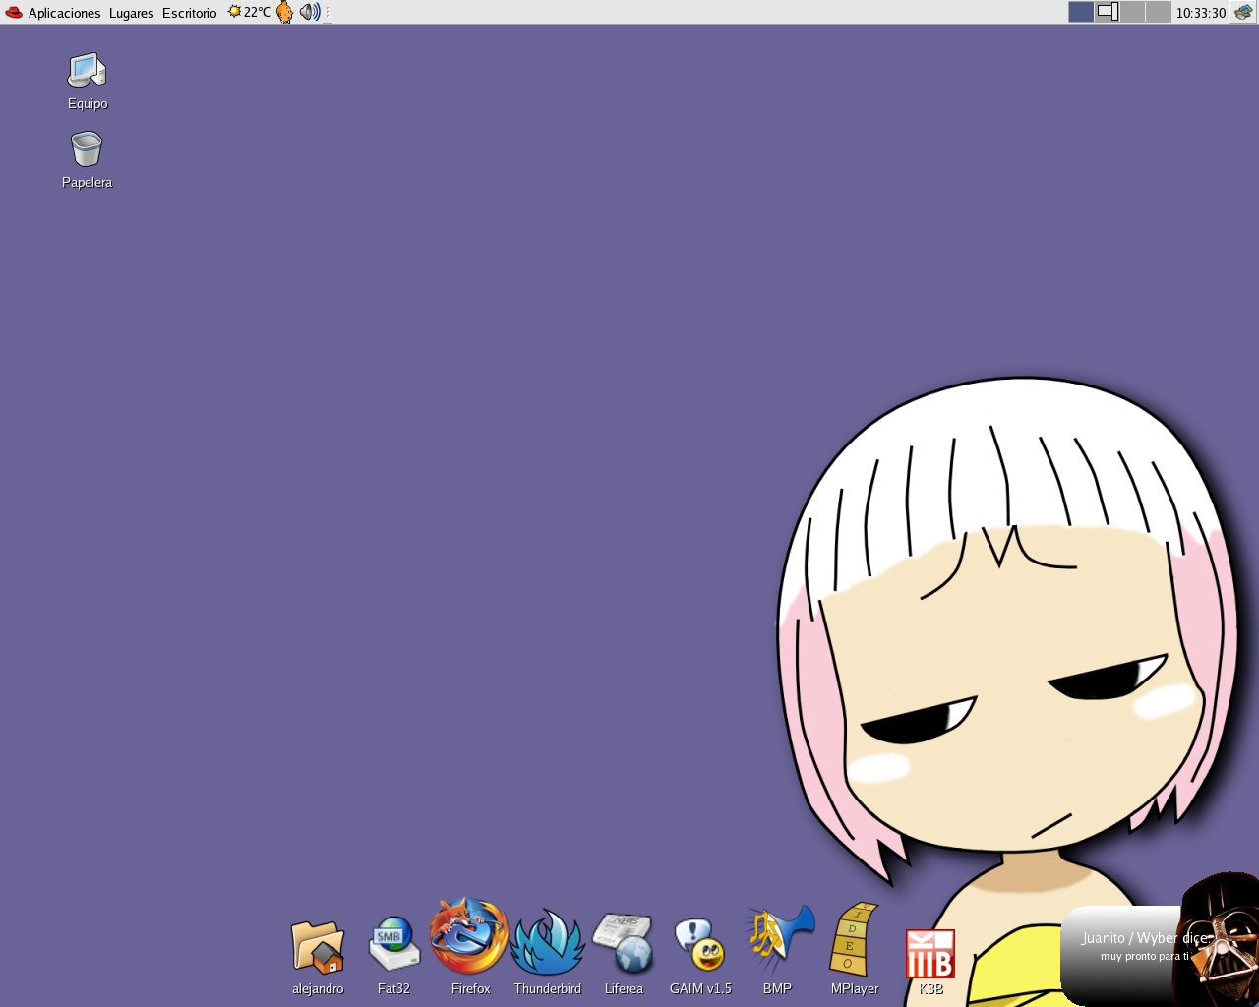The width and height of the screenshot is (1259, 1007).
Task: Open the volume control speaker icon
Action: (x=310, y=12)
